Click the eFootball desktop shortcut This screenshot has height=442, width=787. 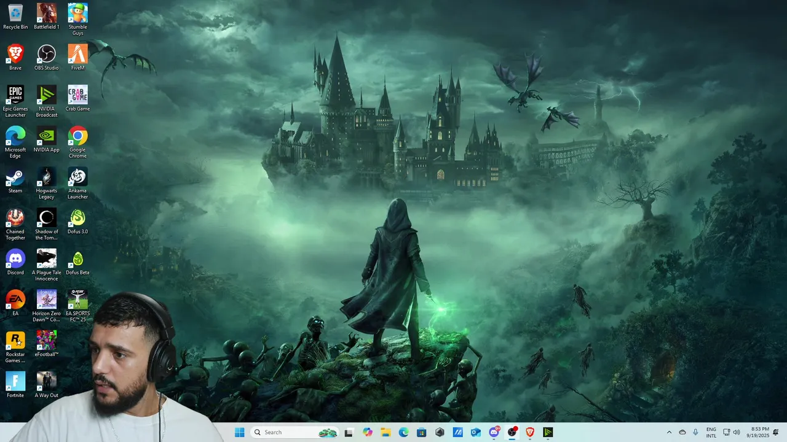coord(47,344)
